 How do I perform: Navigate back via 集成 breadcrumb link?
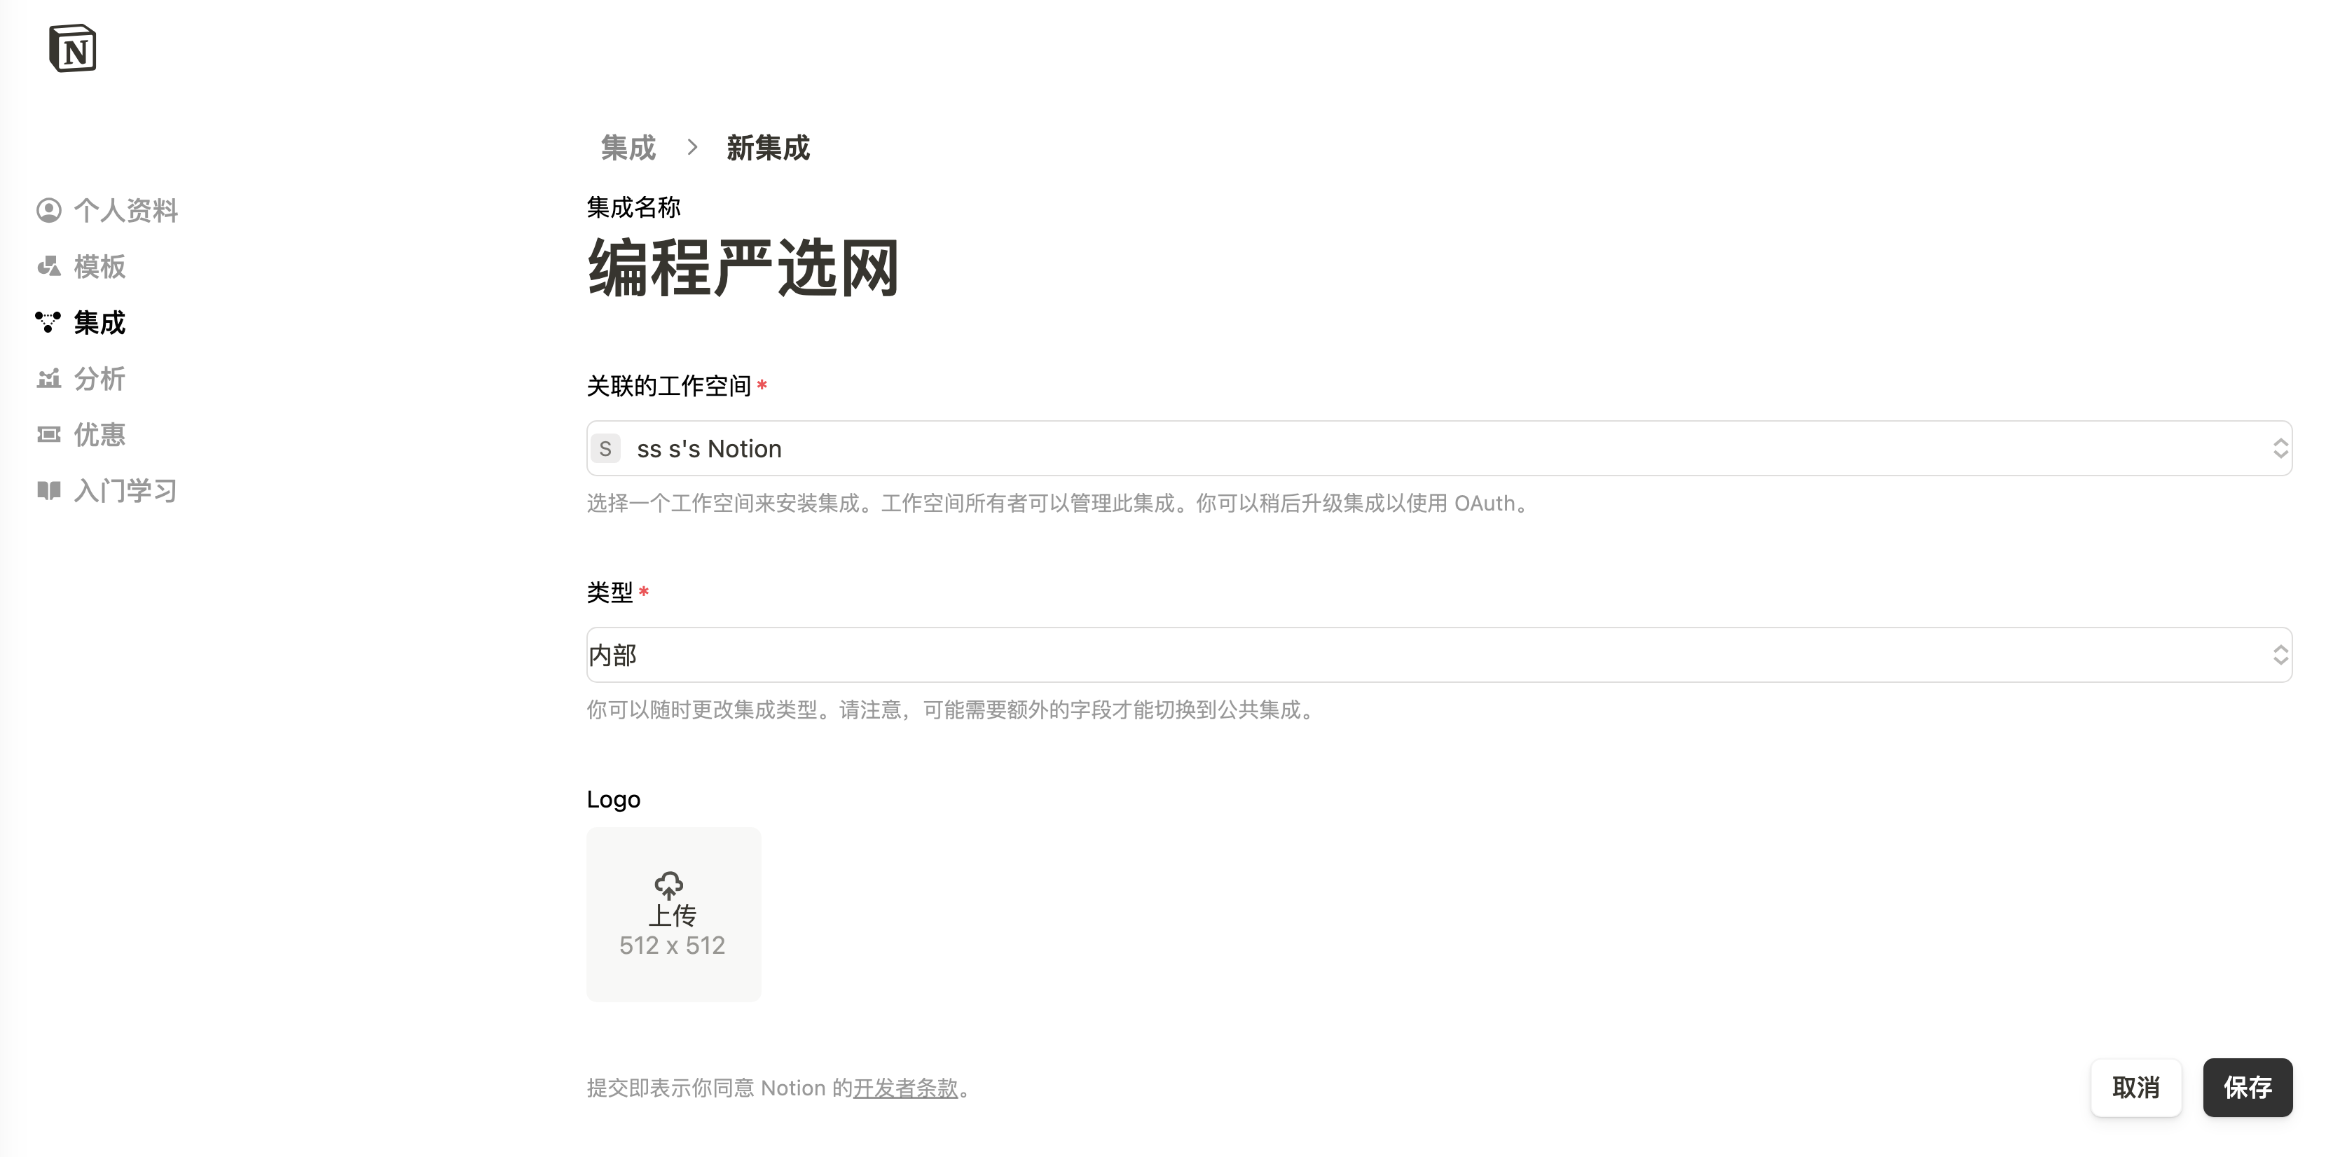(x=628, y=147)
